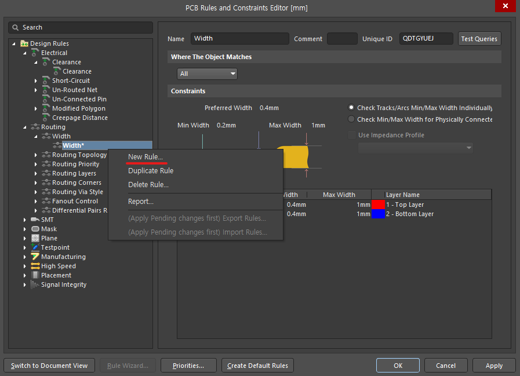Click the SMT category icon
The width and height of the screenshot is (520, 376).
35,220
